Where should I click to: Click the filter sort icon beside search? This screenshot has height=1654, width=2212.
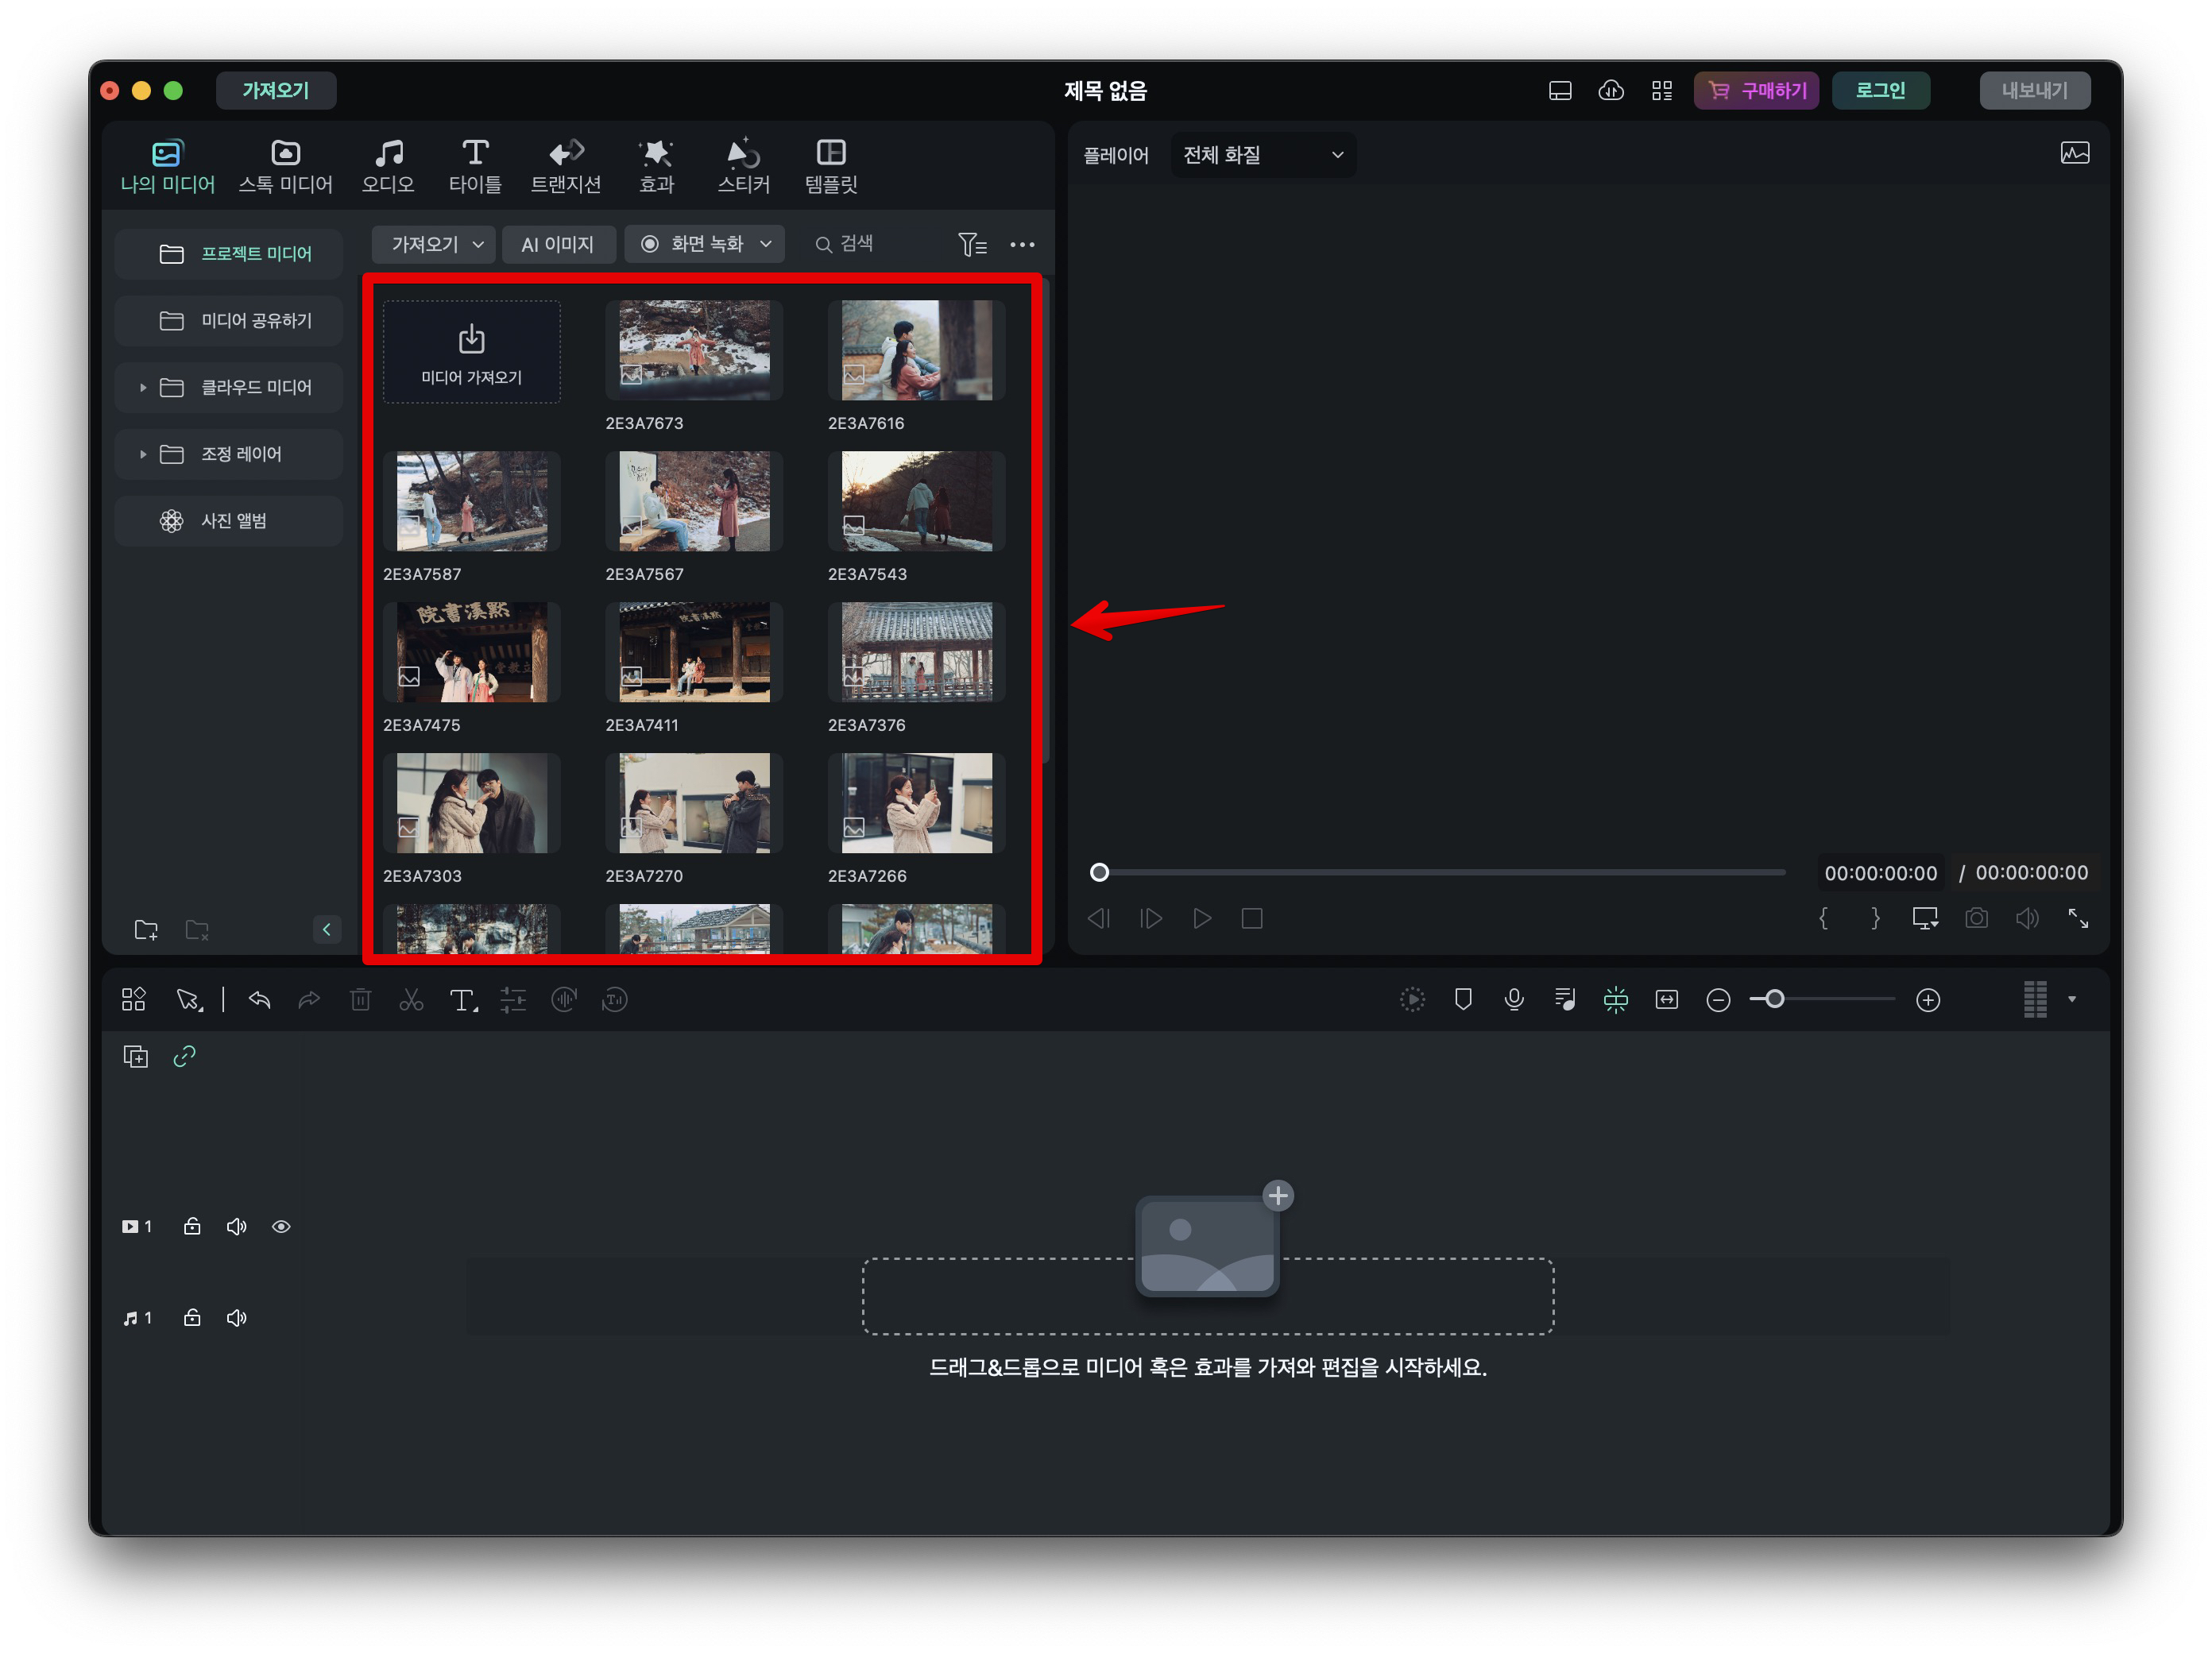coord(971,244)
